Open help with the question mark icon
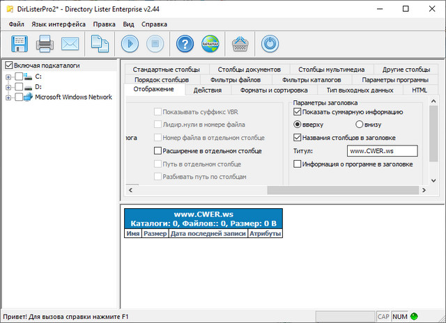This screenshot has width=446, height=323. tap(184, 44)
